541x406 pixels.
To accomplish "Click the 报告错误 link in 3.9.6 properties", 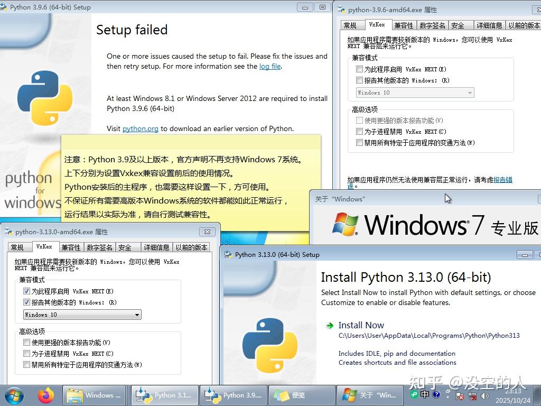I will click(x=503, y=180).
